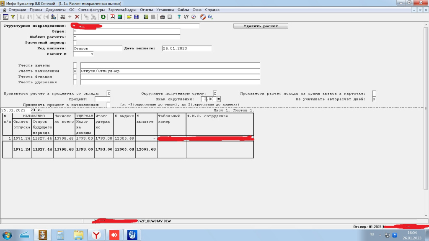
Task: Click the yellow funnel filter icon
Action: 13,17
